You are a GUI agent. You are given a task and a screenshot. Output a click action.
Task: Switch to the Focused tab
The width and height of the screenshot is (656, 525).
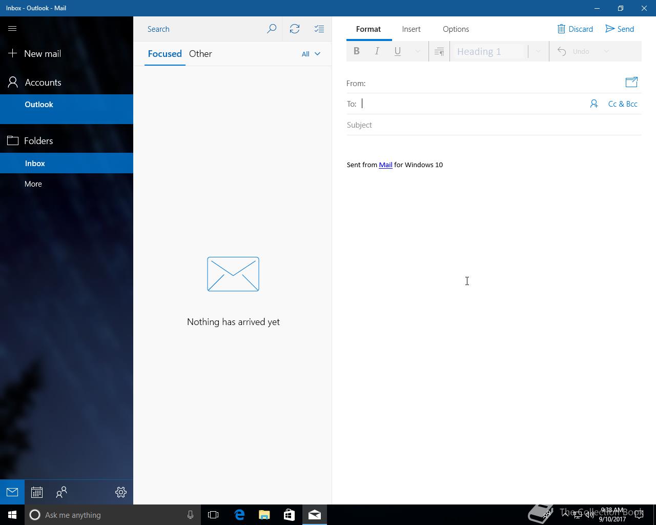[165, 53]
